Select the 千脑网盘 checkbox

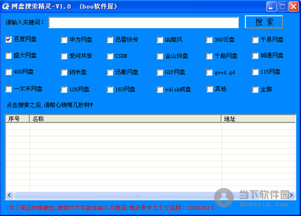(209, 56)
